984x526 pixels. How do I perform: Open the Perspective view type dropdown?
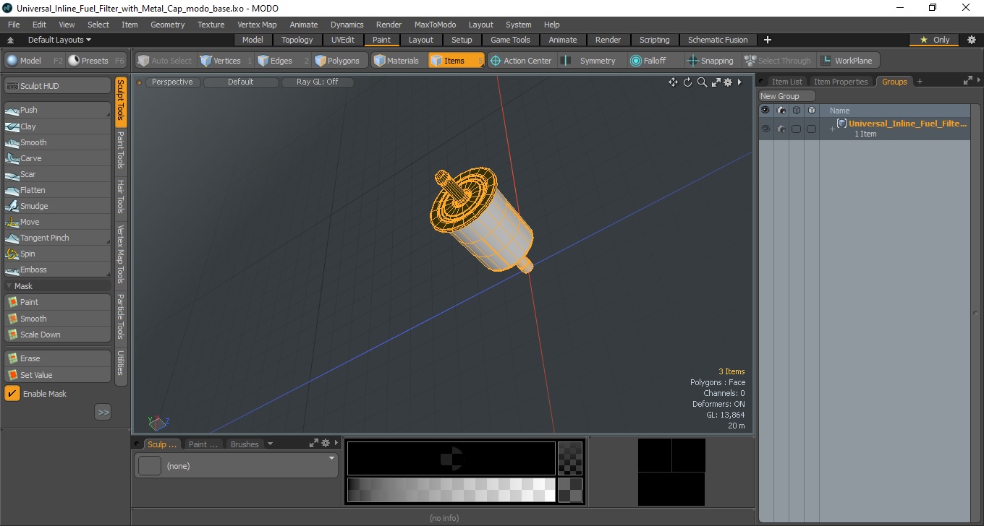click(172, 82)
